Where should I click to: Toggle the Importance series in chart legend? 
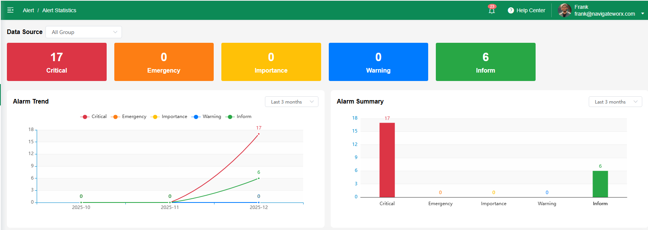(169, 117)
